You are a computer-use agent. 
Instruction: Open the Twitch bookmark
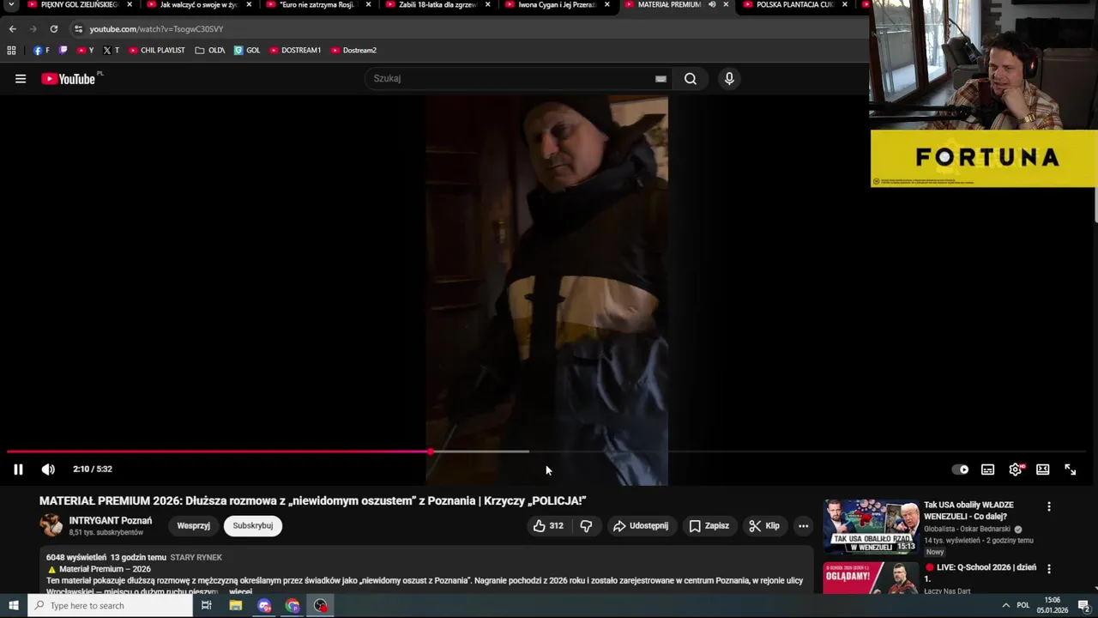coord(63,51)
